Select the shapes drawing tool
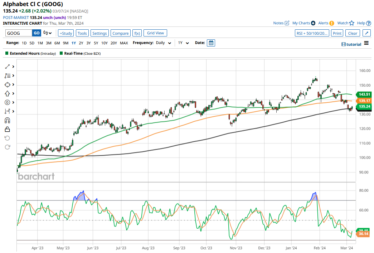 [8, 84]
